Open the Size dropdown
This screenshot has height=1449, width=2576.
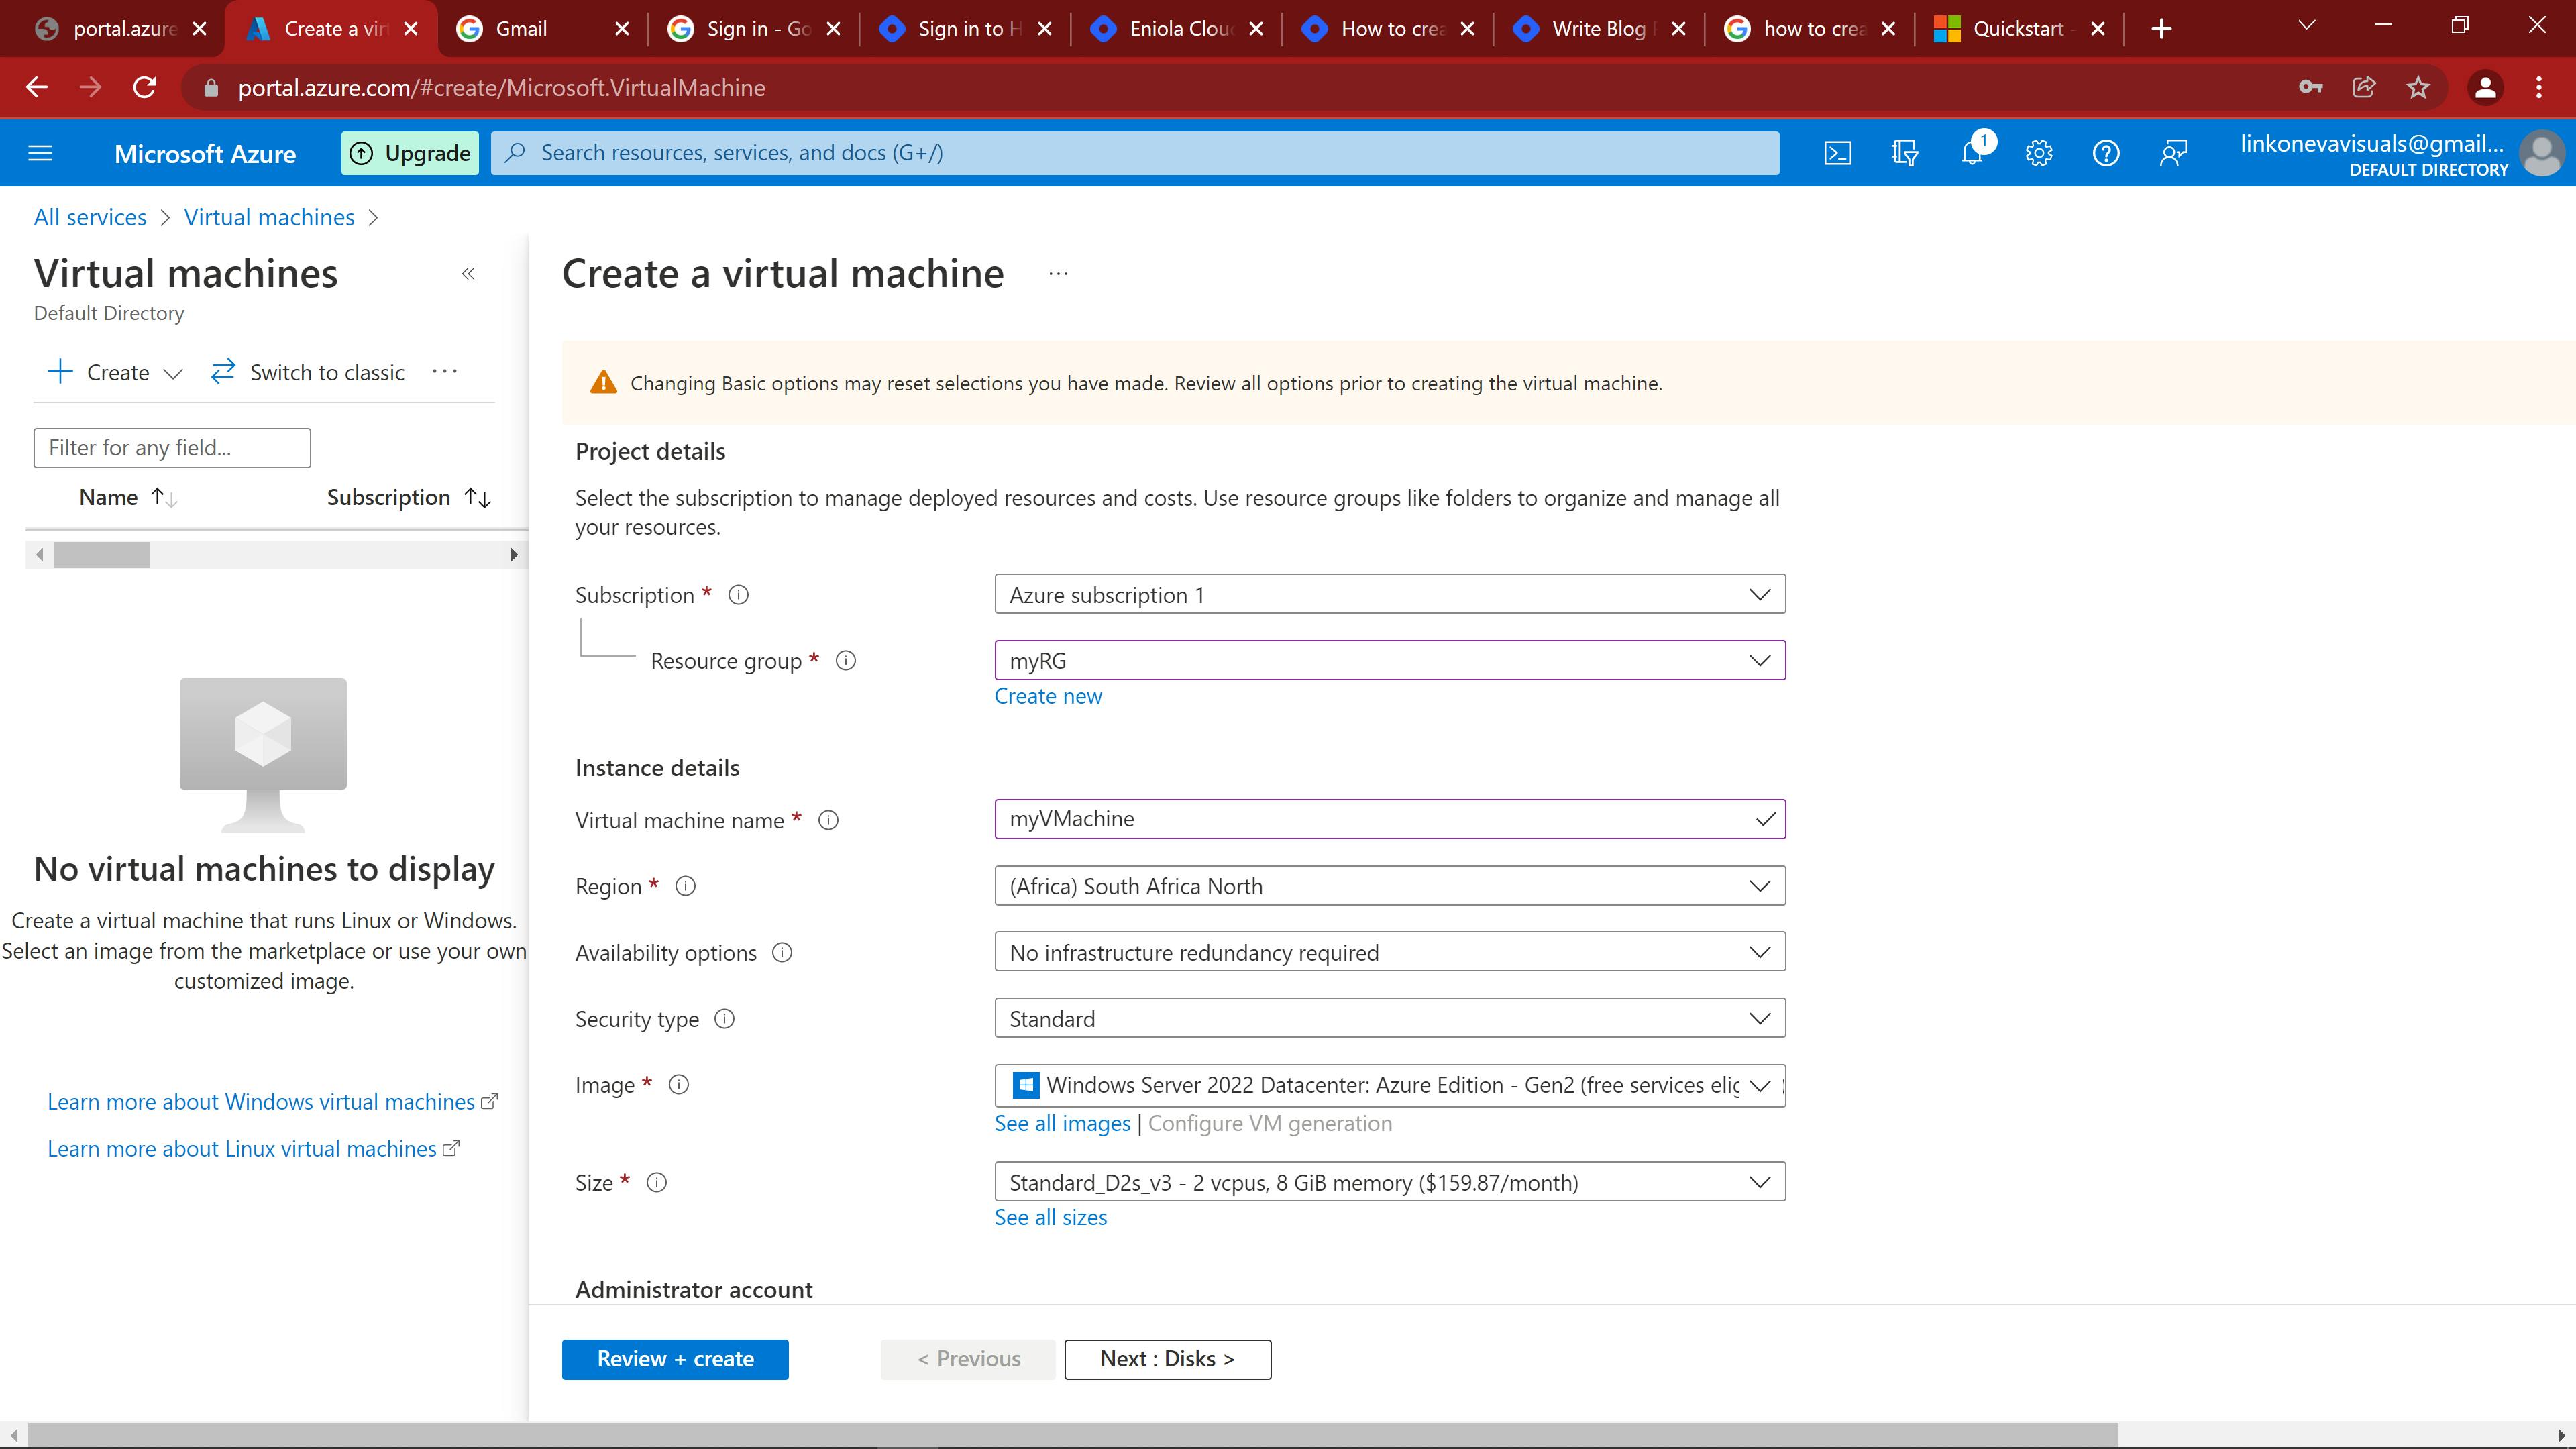pyautogui.click(x=1390, y=1183)
